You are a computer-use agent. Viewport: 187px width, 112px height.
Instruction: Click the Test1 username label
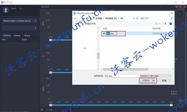tap(13, 8)
